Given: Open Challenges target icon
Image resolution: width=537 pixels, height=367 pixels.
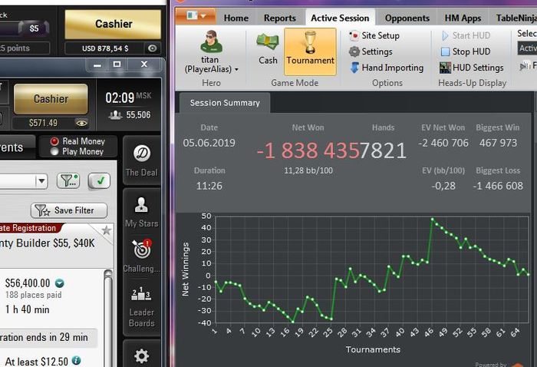Looking at the screenshot, I should (x=142, y=249).
